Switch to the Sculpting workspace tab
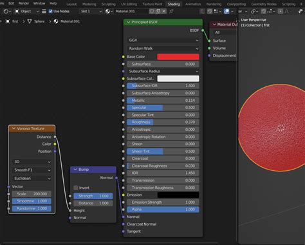The height and width of the screenshot is (245, 305). 109,4
